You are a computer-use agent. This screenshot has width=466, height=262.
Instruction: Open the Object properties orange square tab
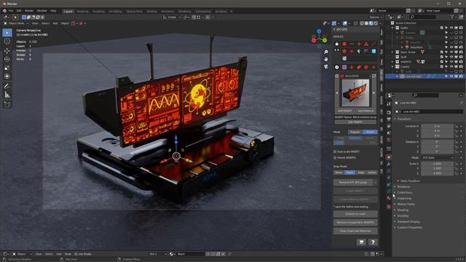click(389, 157)
